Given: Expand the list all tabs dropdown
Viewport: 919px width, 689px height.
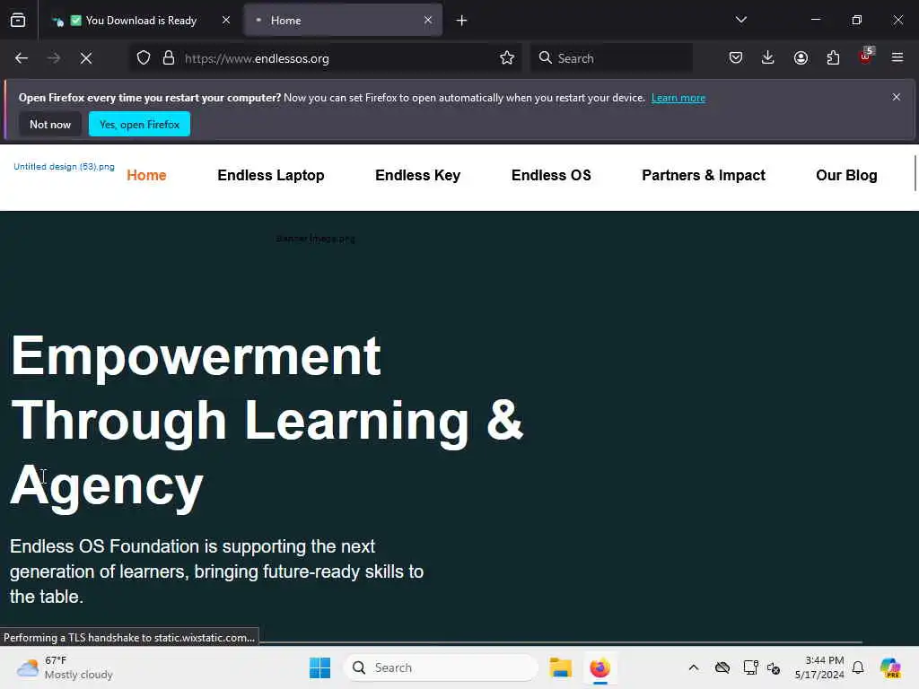Looking at the screenshot, I should [x=740, y=20].
